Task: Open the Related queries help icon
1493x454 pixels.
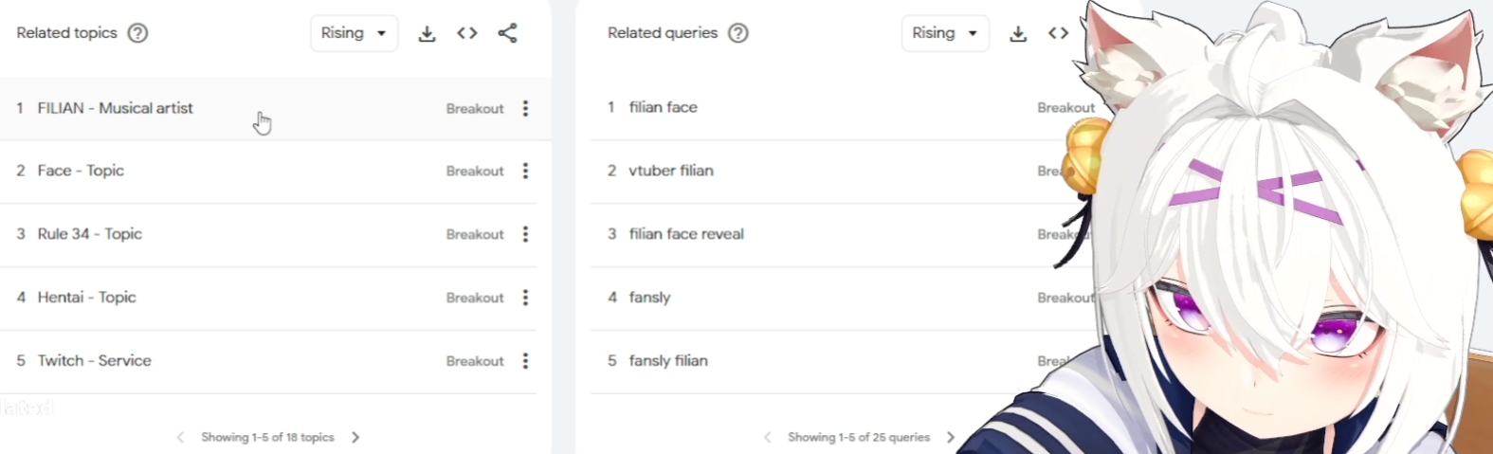Action: coord(737,33)
